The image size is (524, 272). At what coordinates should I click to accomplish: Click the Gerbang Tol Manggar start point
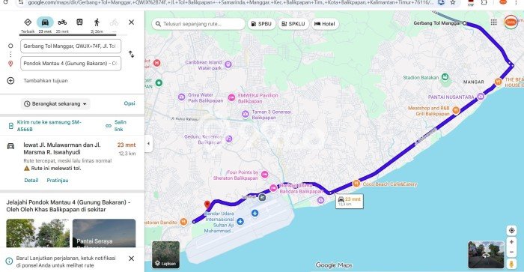pyautogui.click(x=465, y=23)
